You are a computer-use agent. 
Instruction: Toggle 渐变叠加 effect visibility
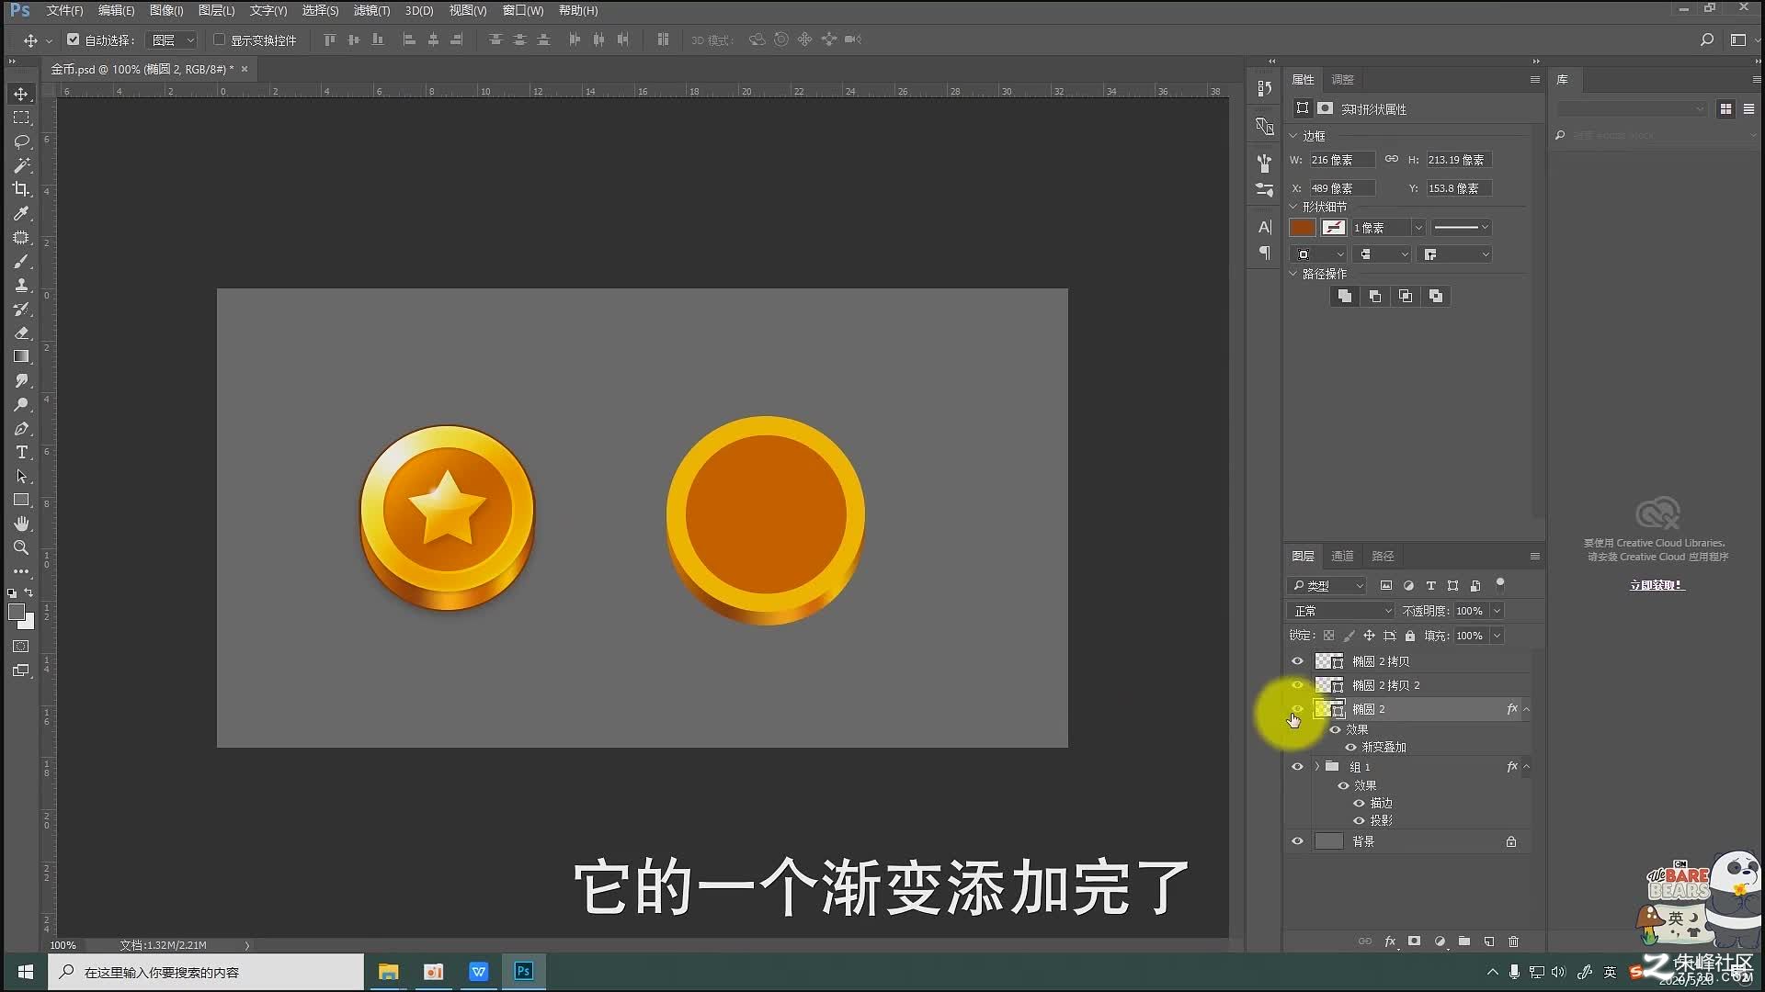point(1350,747)
